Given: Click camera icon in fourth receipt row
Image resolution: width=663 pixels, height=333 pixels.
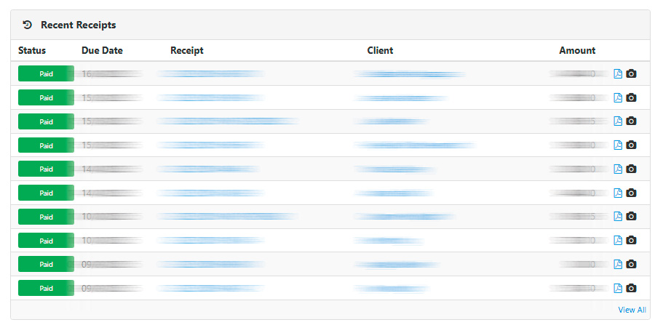Looking at the screenshot, I should (631, 145).
